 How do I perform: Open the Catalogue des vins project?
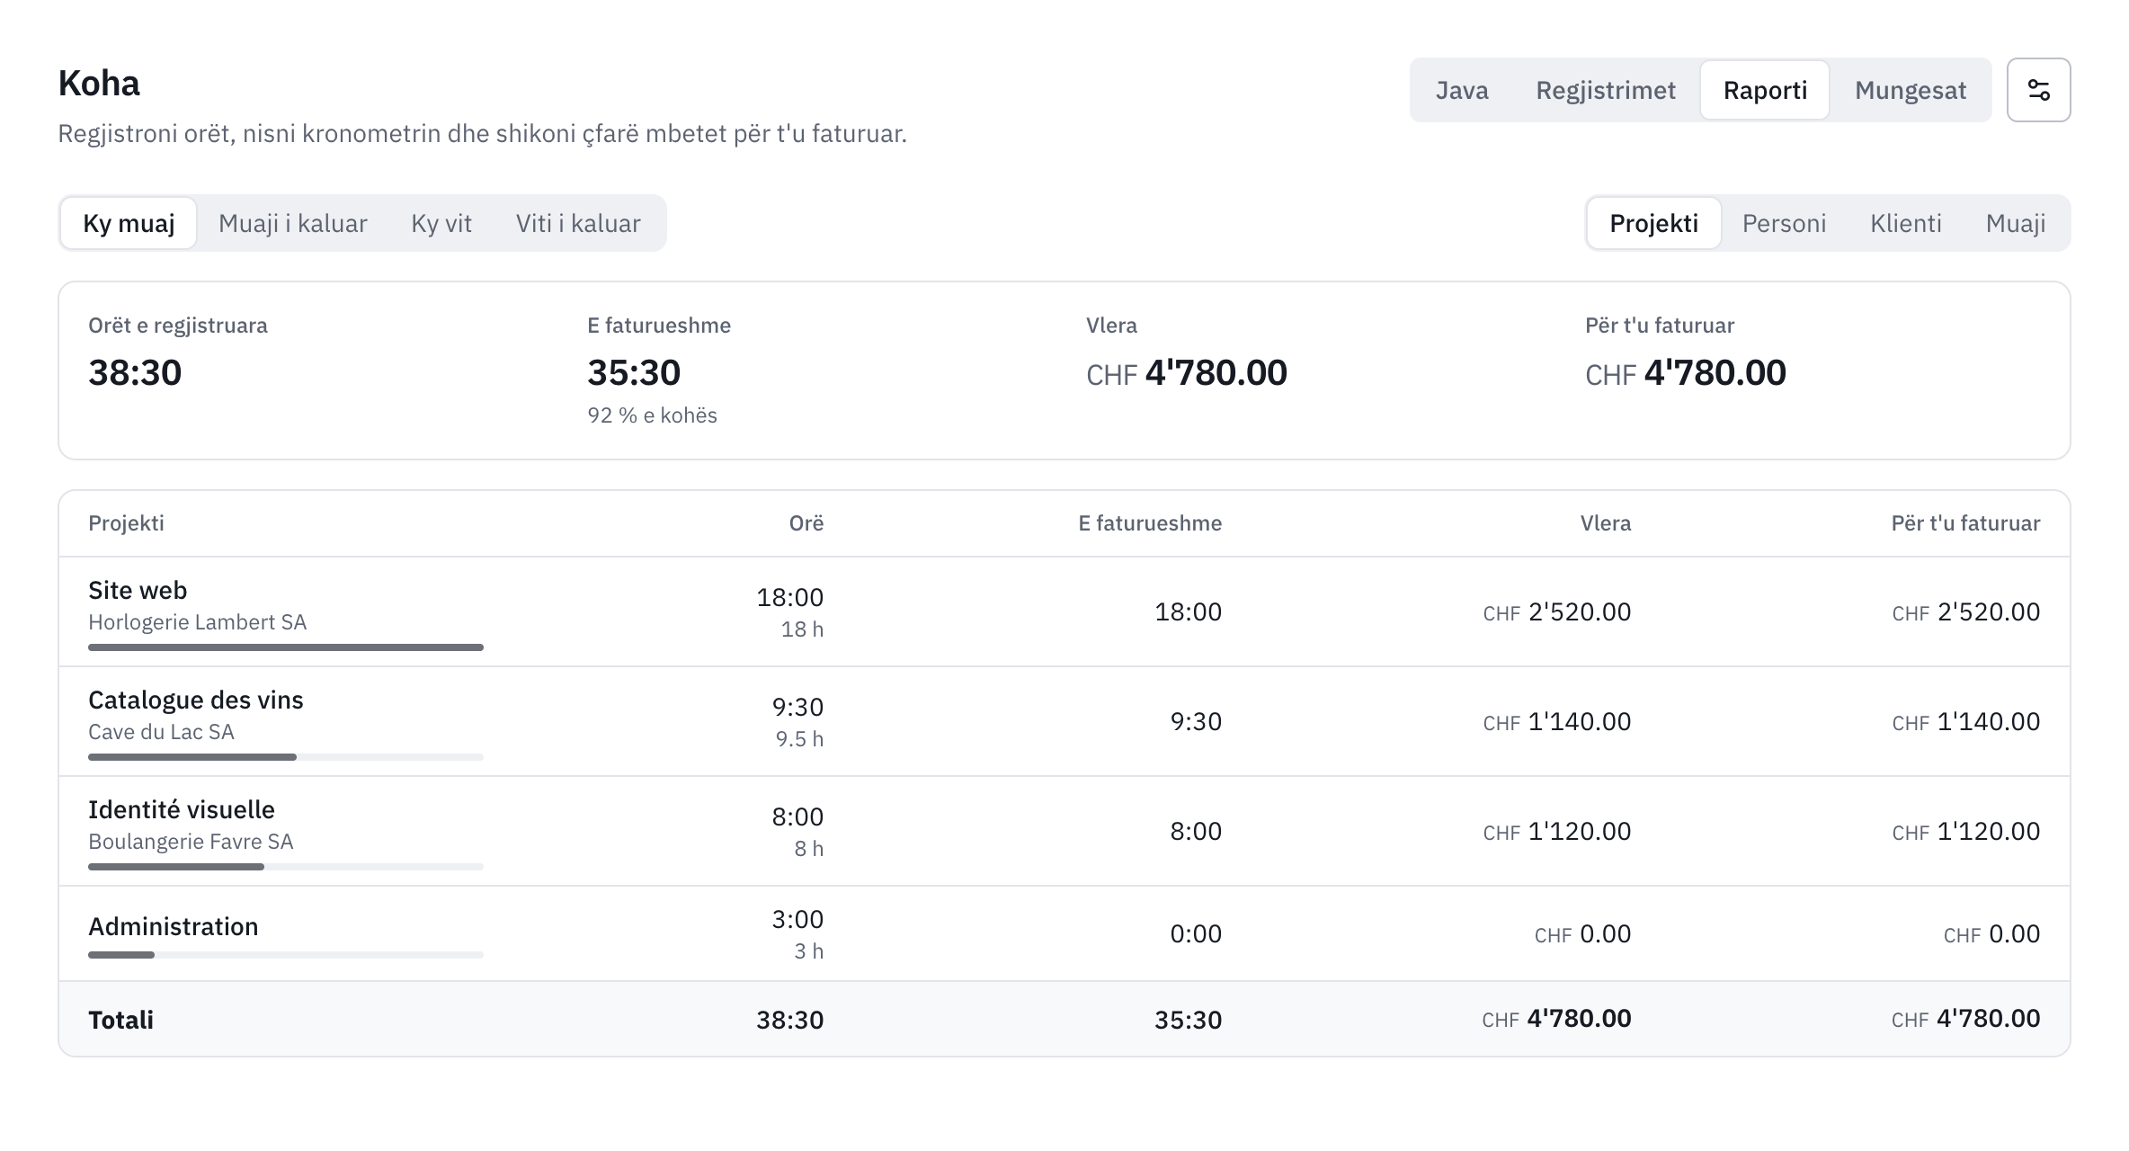[x=1064, y=721]
